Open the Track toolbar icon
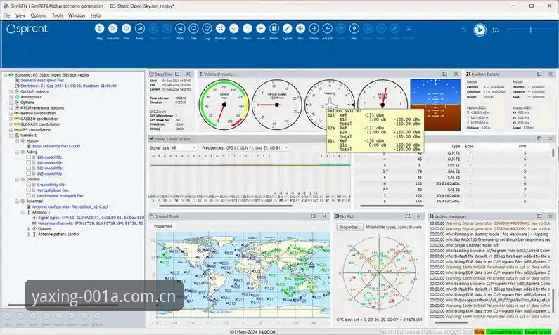Screen dimensions: 559x335 point(247,29)
